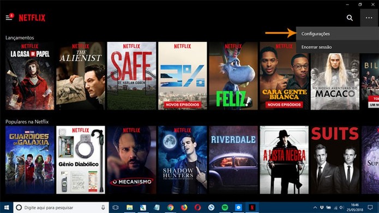
Task: Open the blue S app on the taskbar
Action: point(211,208)
